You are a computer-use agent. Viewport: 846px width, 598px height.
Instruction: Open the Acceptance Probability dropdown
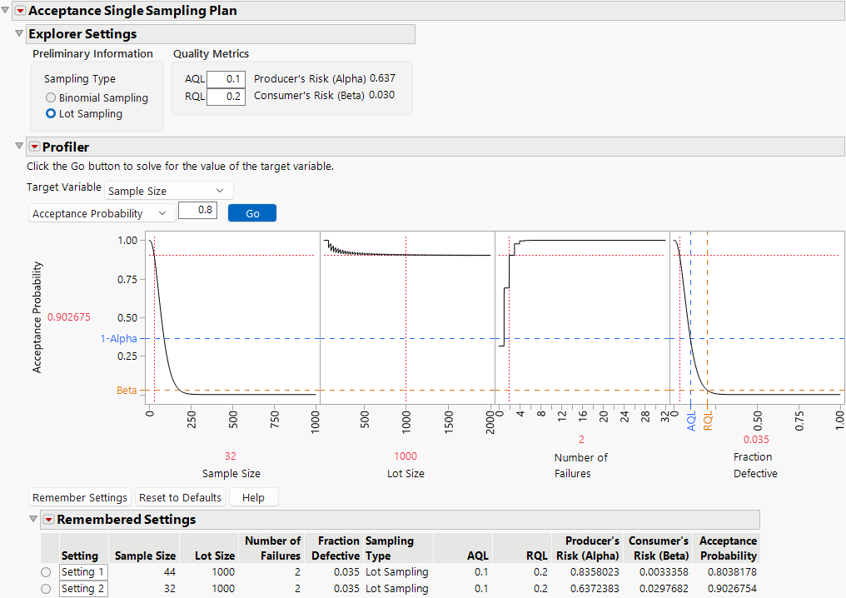(101, 212)
